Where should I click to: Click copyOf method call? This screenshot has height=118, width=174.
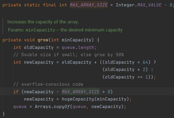(x=62, y=107)
